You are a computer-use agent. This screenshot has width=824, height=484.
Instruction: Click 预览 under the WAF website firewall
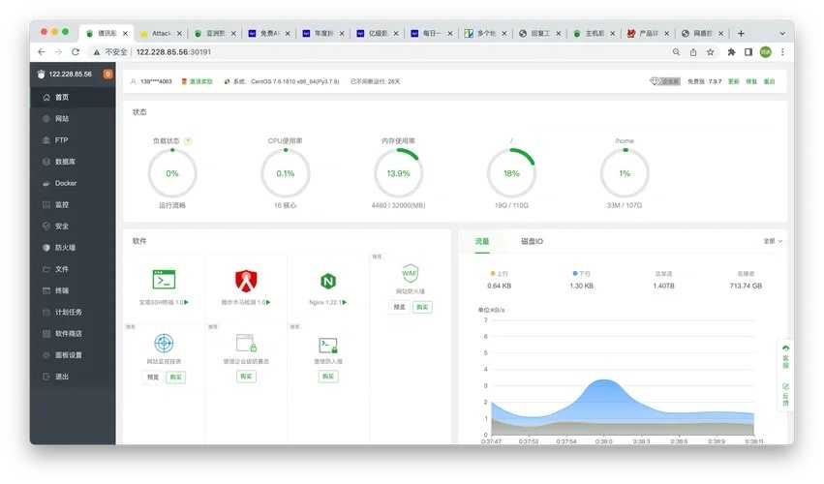pos(399,307)
